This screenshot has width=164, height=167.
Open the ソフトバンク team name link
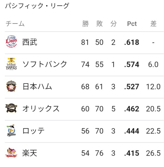click(x=45, y=64)
